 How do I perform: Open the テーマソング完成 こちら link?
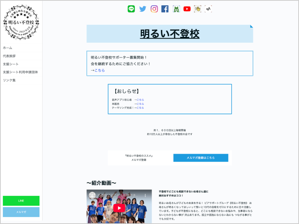140,107
